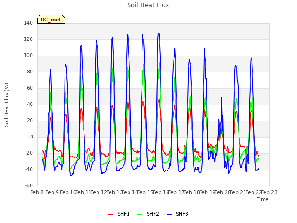Click the Feb 16 x-axis tick label
This screenshot has height=223, width=297.
[161, 192]
